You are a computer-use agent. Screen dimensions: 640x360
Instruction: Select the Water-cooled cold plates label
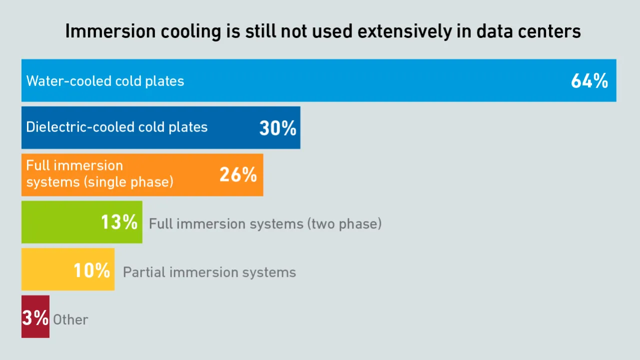tap(105, 81)
